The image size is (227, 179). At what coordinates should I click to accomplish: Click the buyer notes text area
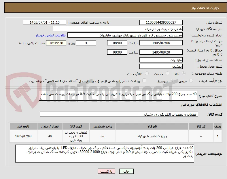105,154
